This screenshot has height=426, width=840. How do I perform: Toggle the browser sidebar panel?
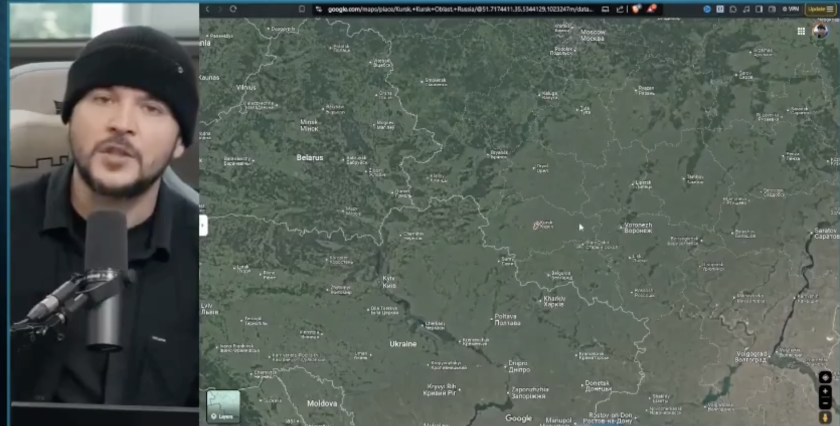pos(759,9)
